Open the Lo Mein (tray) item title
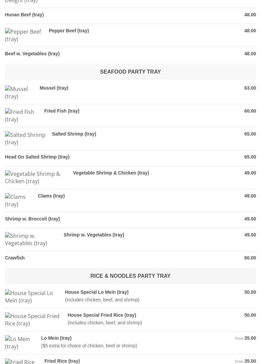 (x=56, y=338)
